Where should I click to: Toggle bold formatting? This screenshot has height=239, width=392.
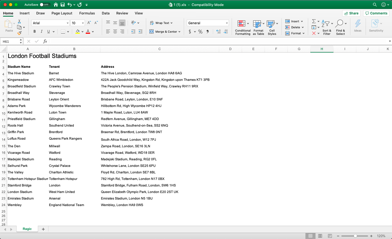(x=35, y=32)
